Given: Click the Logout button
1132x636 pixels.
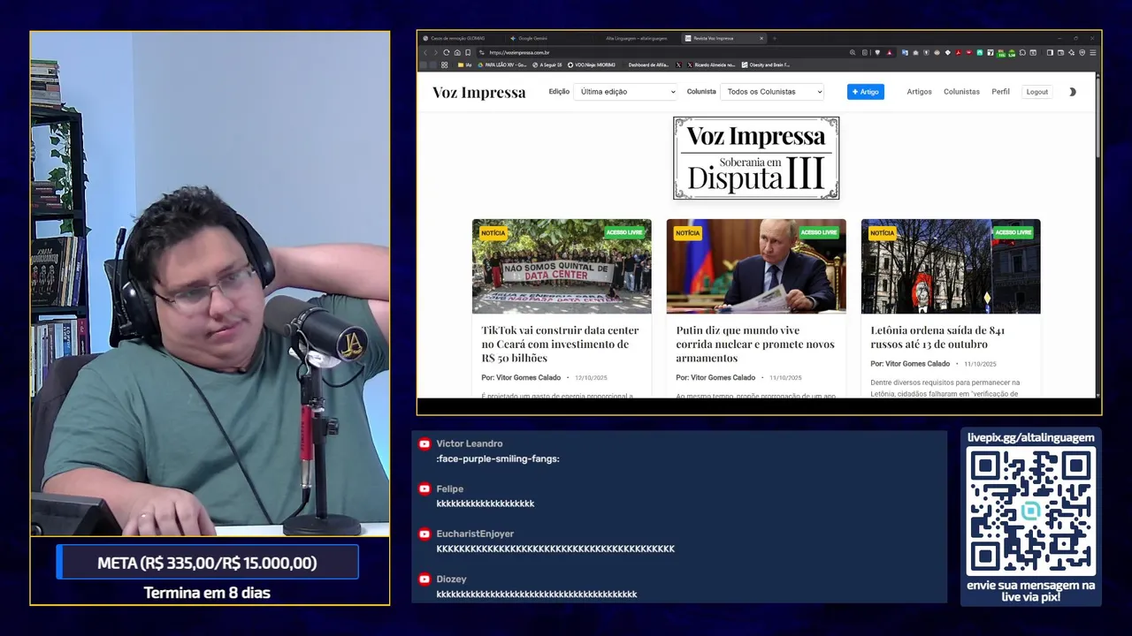Looking at the screenshot, I should [1037, 92].
